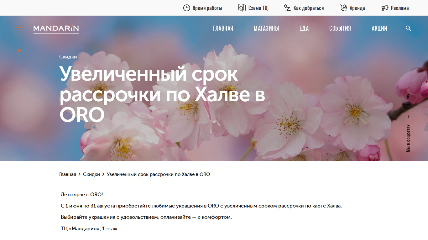Open the Схема ТЦ link
This screenshot has height=240, width=428.
pos(258,8)
